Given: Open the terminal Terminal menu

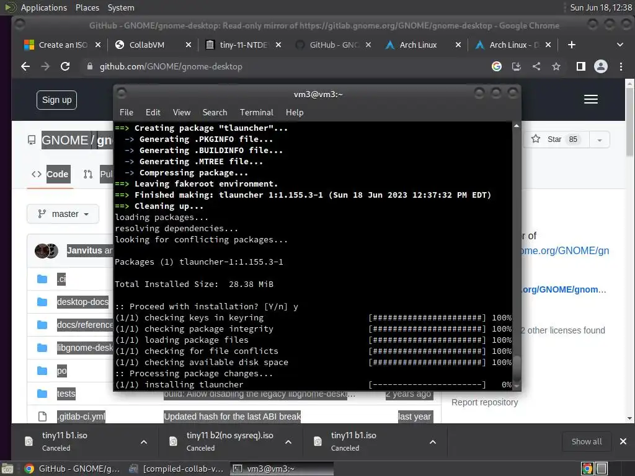Looking at the screenshot, I should (x=256, y=113).
